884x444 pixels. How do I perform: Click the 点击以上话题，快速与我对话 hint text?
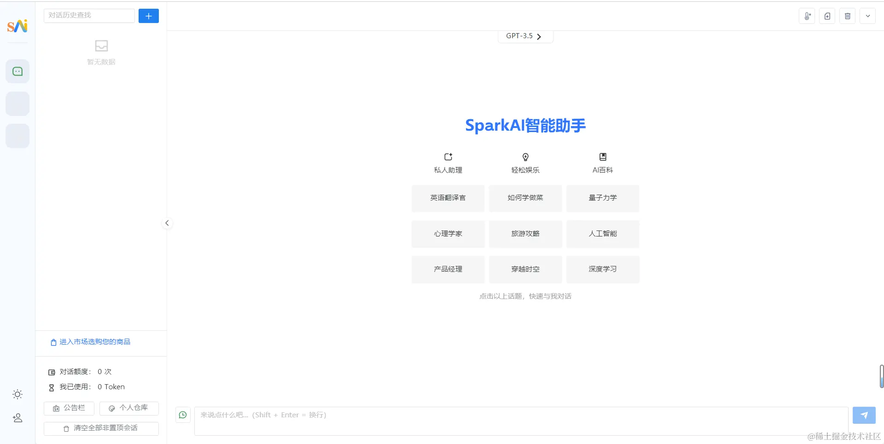click(525, 296)
